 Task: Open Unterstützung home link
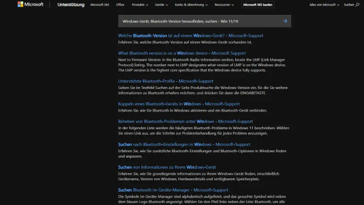click(x=71, y=5)
